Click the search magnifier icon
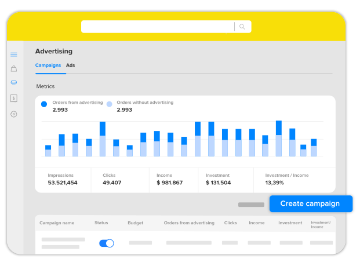 point(242,27)
